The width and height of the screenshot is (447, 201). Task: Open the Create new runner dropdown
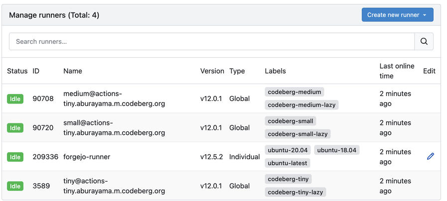click(x=397, y=15)
